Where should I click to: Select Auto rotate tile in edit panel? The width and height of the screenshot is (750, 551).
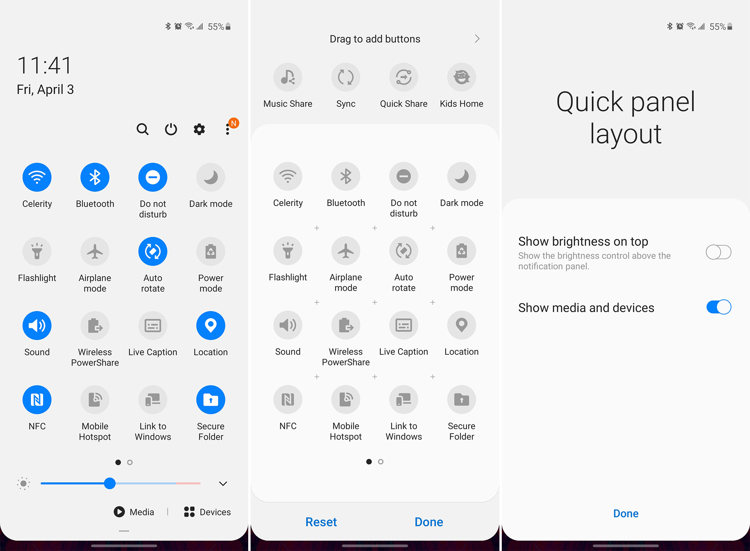pos(404,251)
